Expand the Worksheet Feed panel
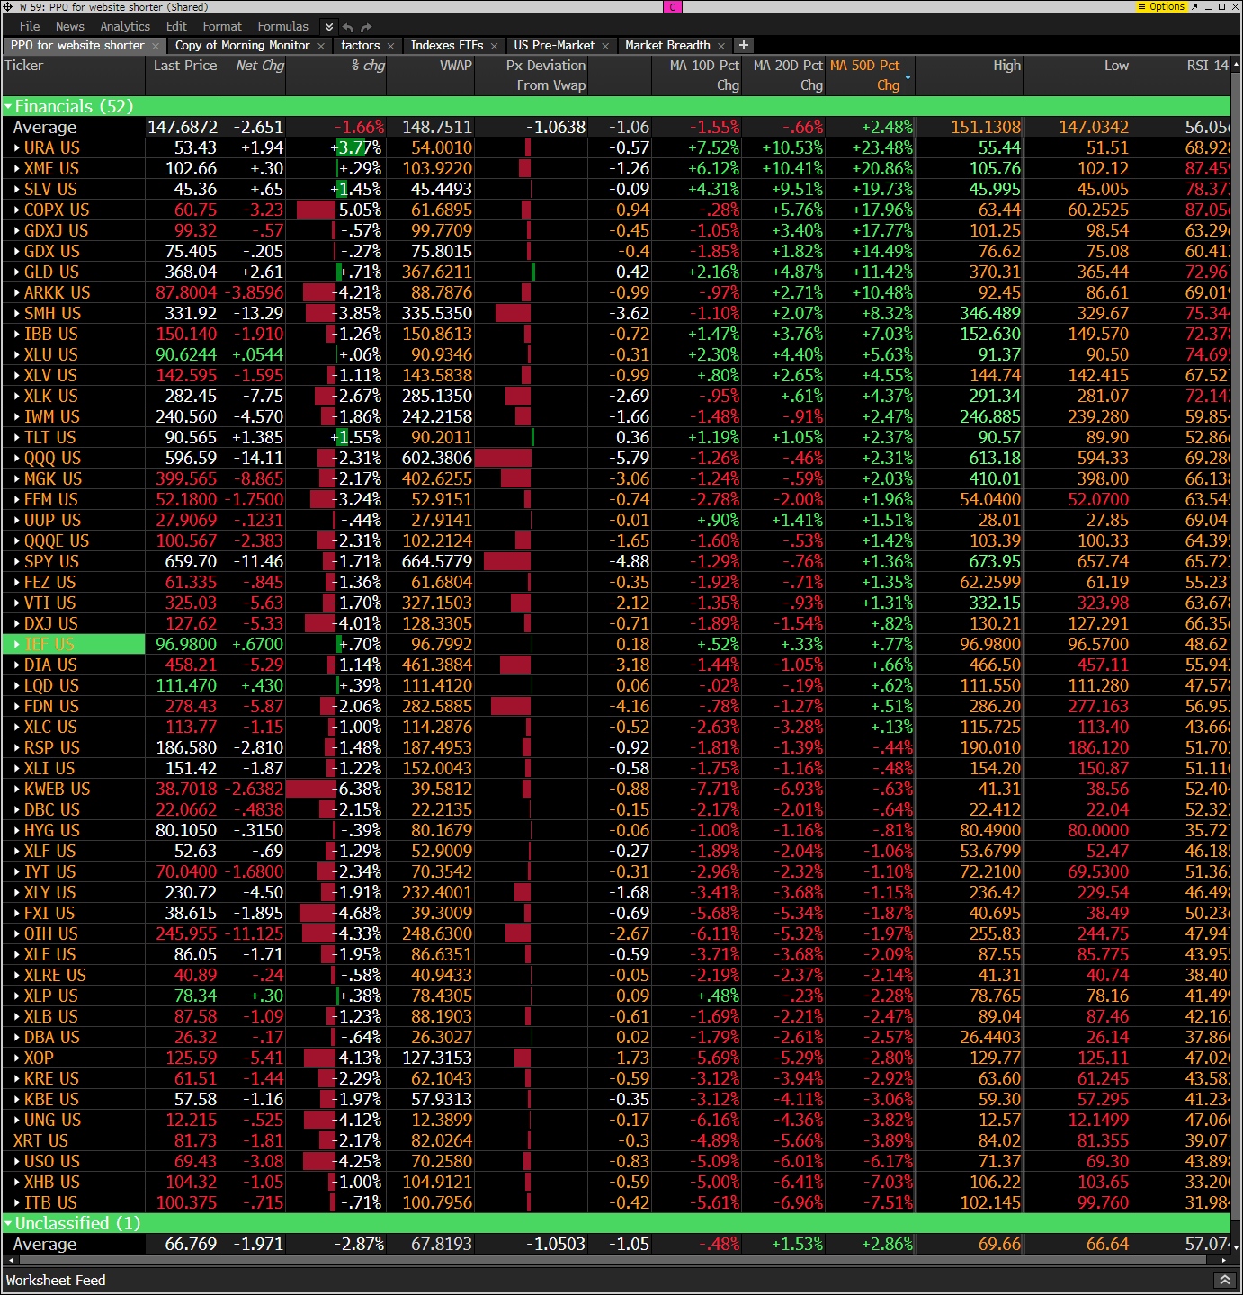The height and width of the screenshot is (1295, 1243). pos(1224,1280)
